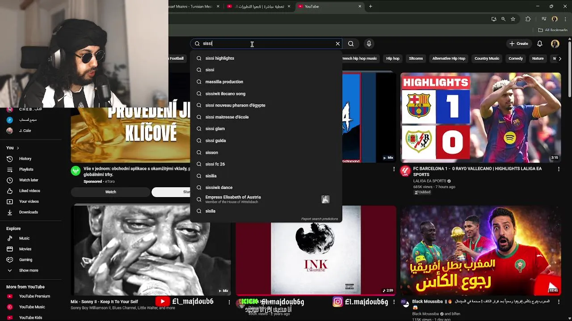Screen dimensions: 572x321
Task: Open All Bookmarks folder
Action: coord(553,30)
